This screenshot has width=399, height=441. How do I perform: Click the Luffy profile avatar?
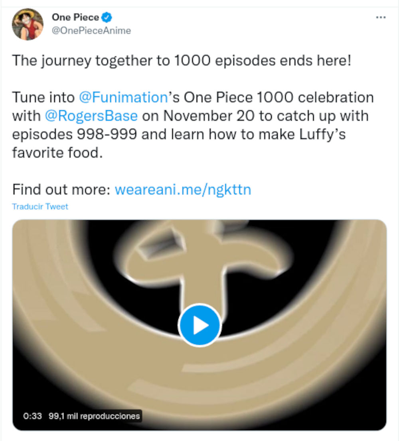[x=28, y=24]
